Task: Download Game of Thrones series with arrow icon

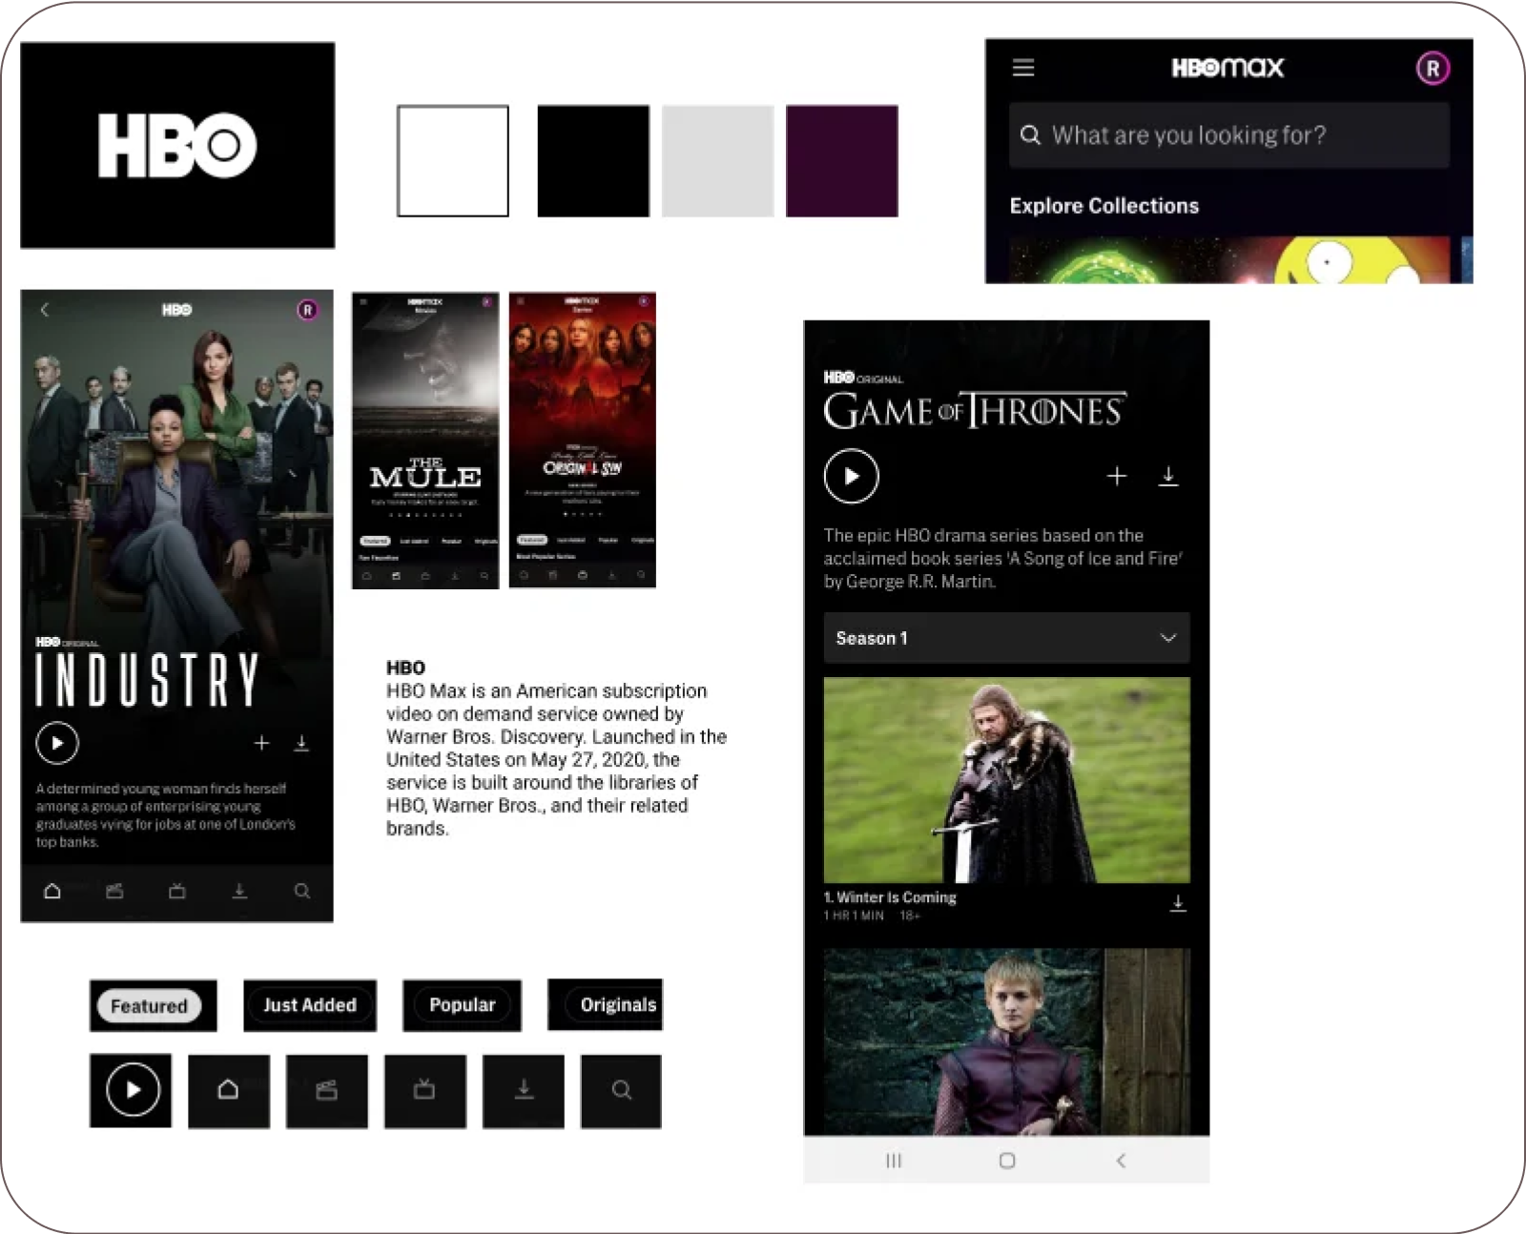Action: pyautogui.click(x=1168, y=476)
